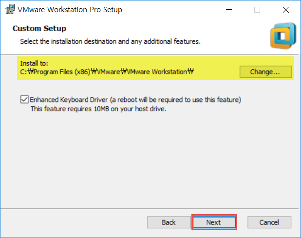Open the Change... install location dialog

click(x=265, y=72)
